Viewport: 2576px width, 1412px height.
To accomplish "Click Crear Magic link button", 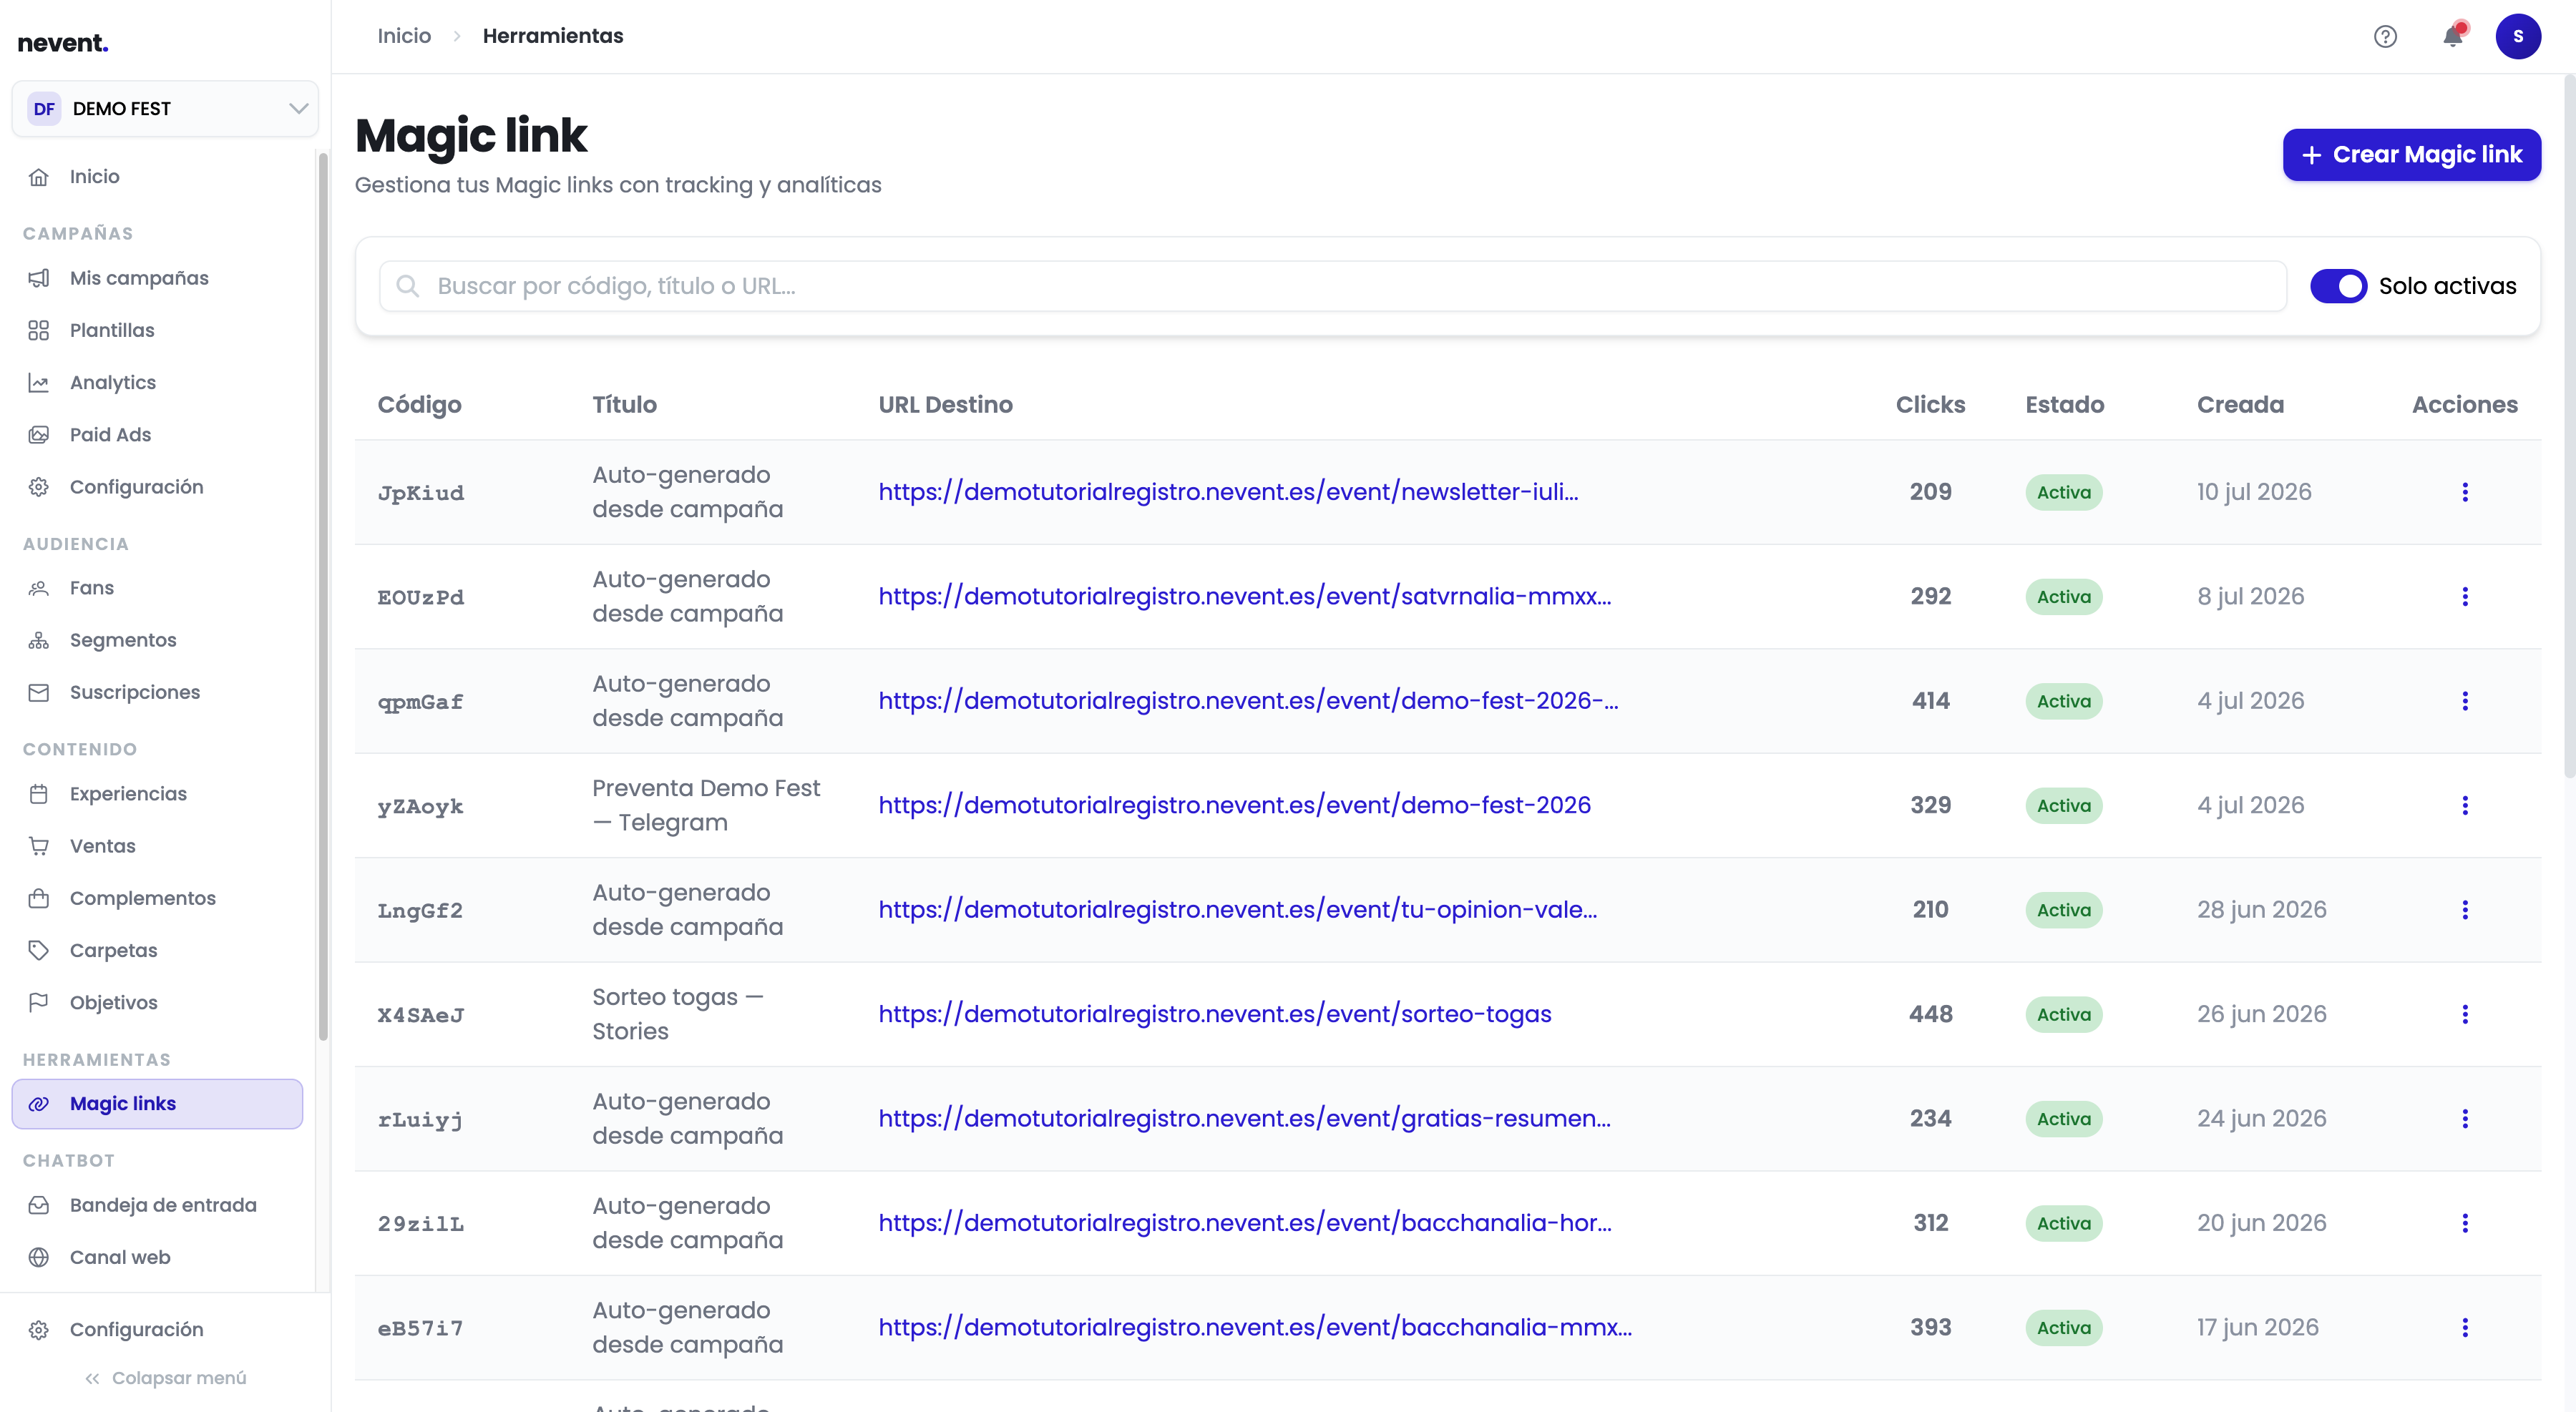I will (x=2411, y=155).
